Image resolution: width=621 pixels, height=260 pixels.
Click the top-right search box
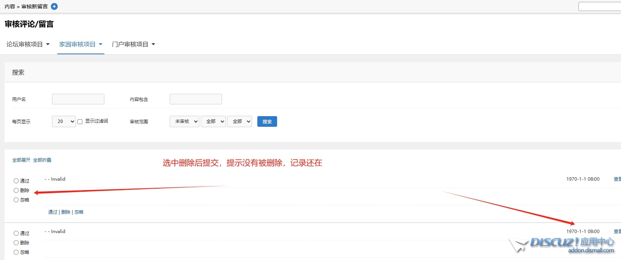[x=600, y=6]
